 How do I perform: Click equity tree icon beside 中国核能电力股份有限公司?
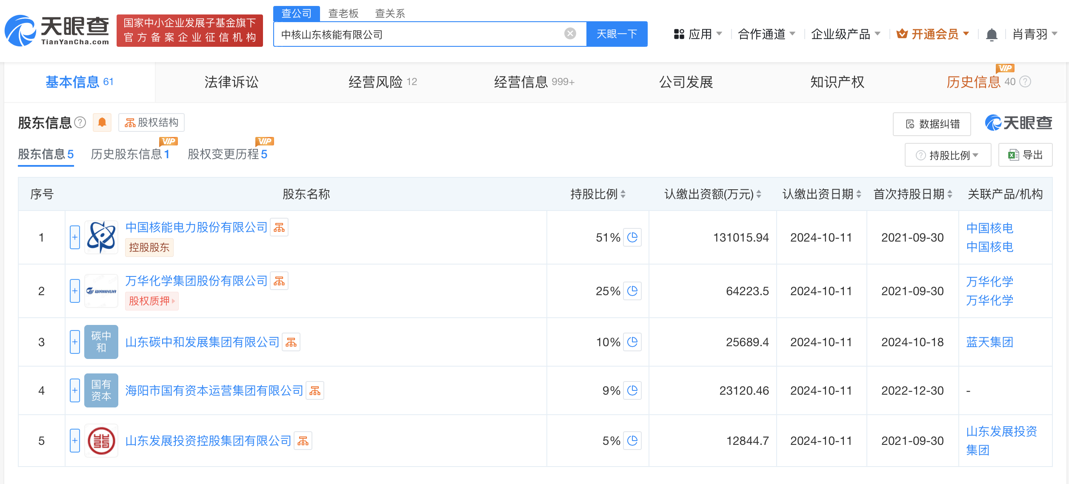coord(280,227)
